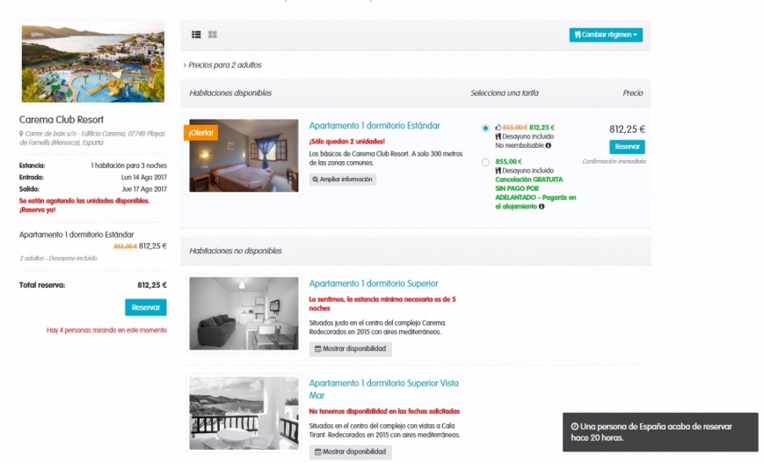This screenshot has width=764, height=463.
Task: Click thumbs-up icon on discounted 812,25 € rate
Action: click(x=498, y=128)
